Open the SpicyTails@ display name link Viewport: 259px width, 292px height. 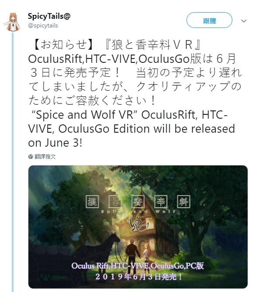(x=49, y=16)
